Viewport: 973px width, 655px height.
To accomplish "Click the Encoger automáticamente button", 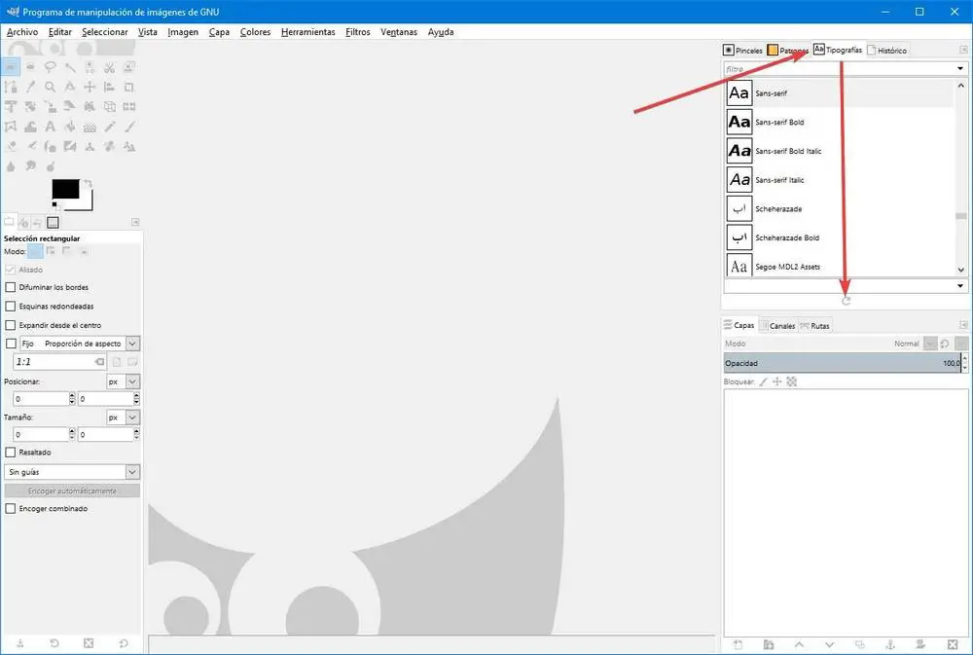I will (x=72, y=491).
